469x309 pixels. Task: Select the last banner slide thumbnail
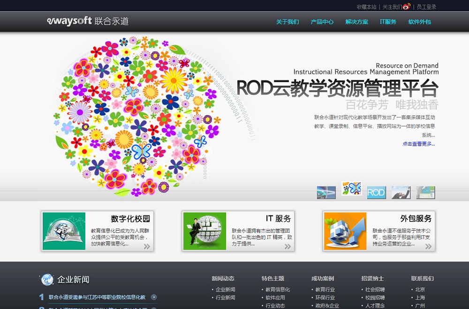pos(426,193)
